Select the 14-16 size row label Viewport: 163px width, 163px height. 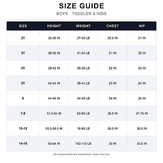point(23,143)
